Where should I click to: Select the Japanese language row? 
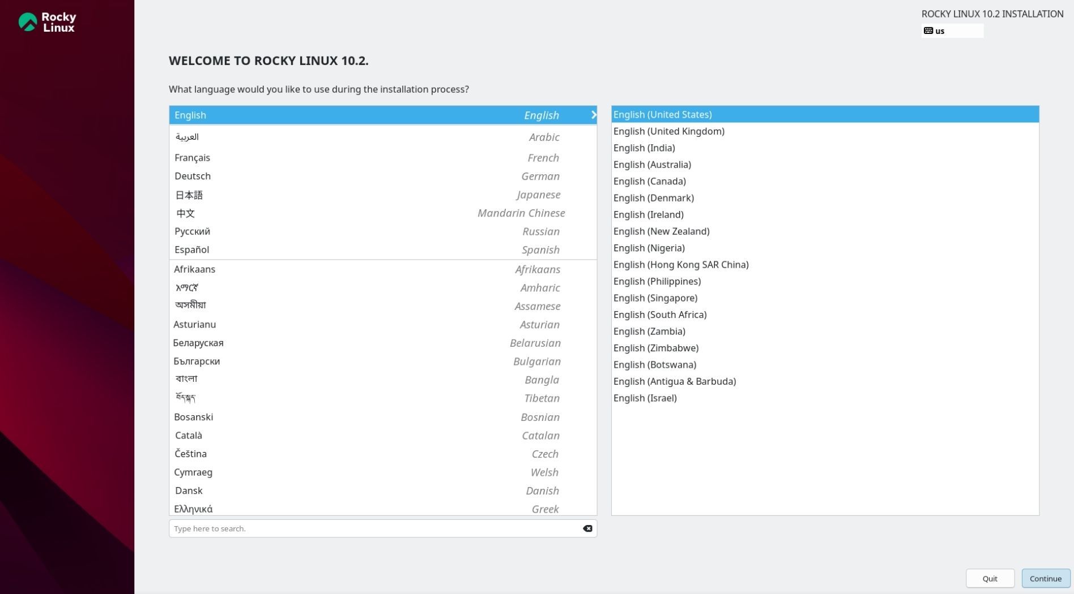coord(383,195)
